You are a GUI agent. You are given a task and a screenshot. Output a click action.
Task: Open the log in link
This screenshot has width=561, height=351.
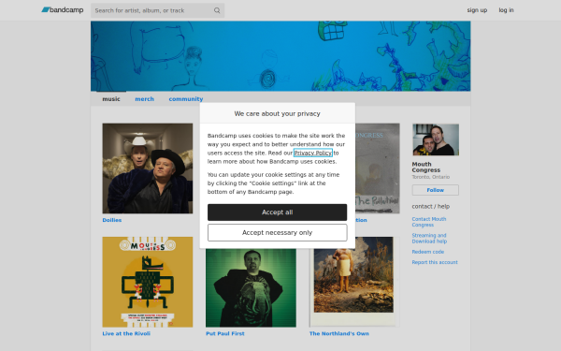coord(506,10)
